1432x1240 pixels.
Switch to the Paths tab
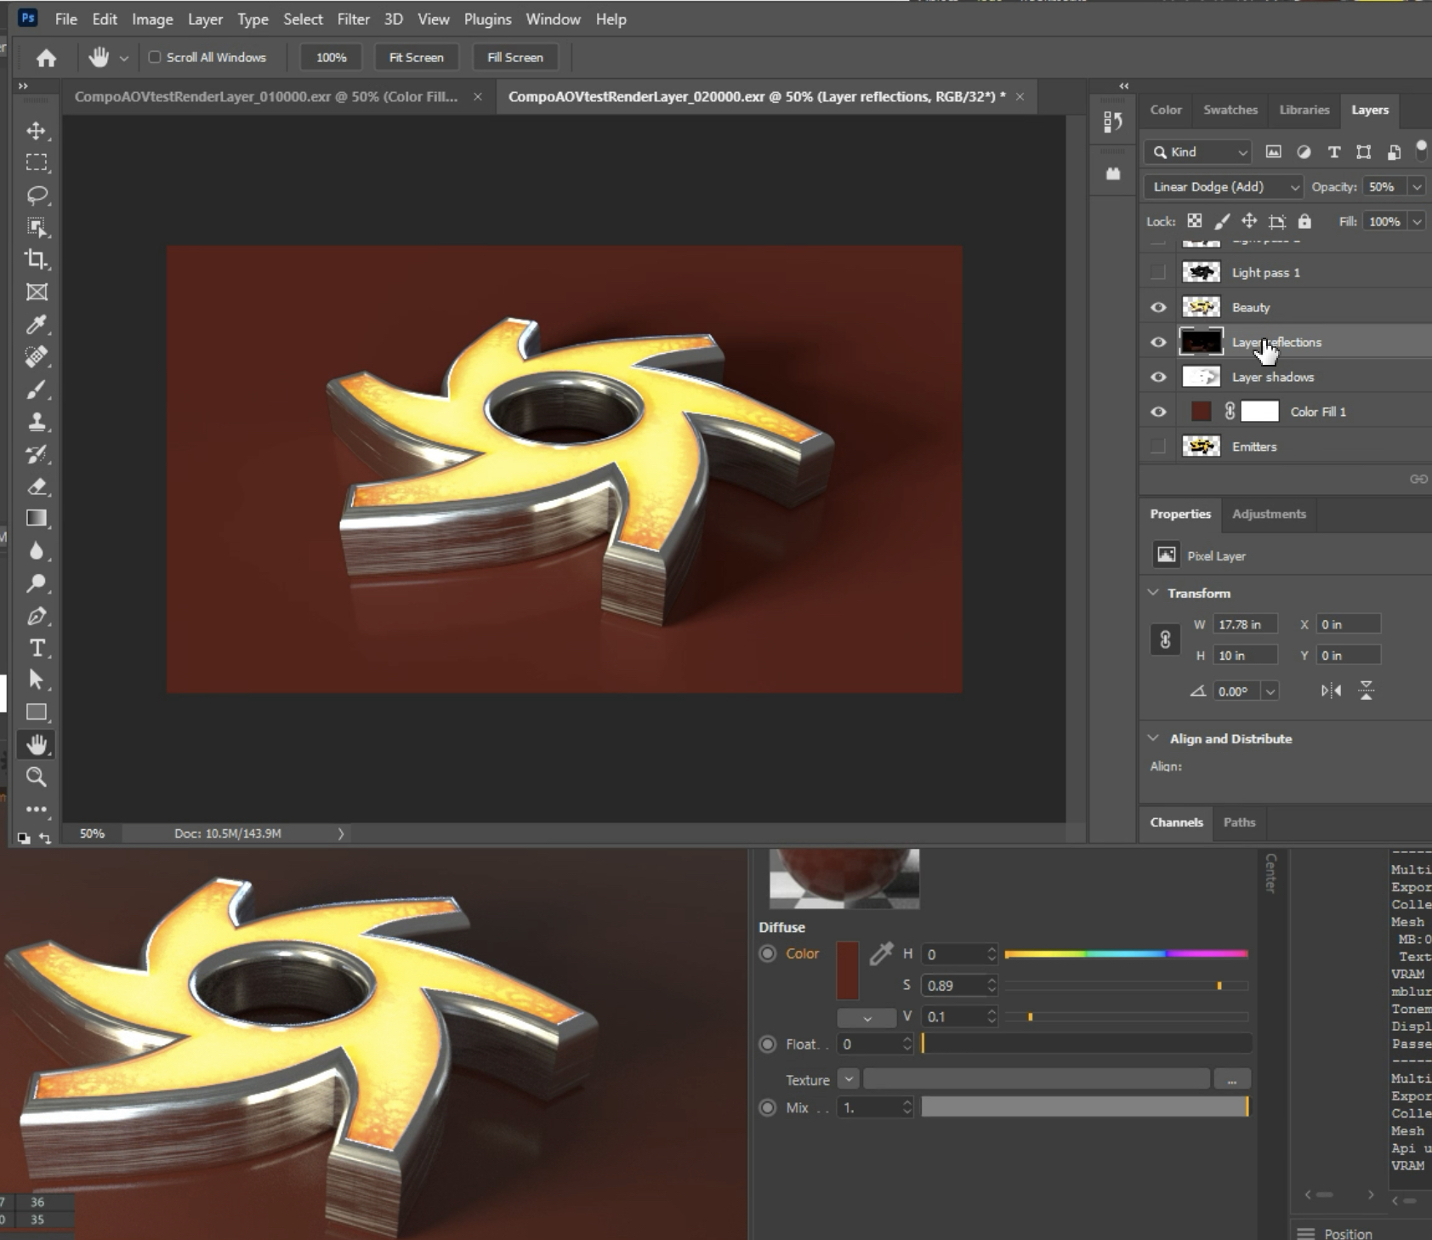pos(1239,822)
